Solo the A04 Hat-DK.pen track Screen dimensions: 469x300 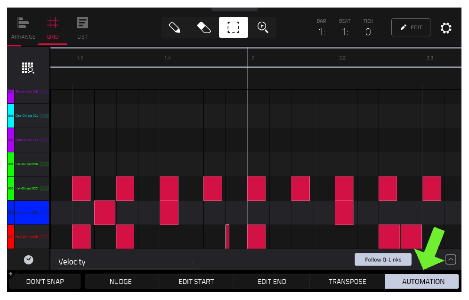click(46, 164)
